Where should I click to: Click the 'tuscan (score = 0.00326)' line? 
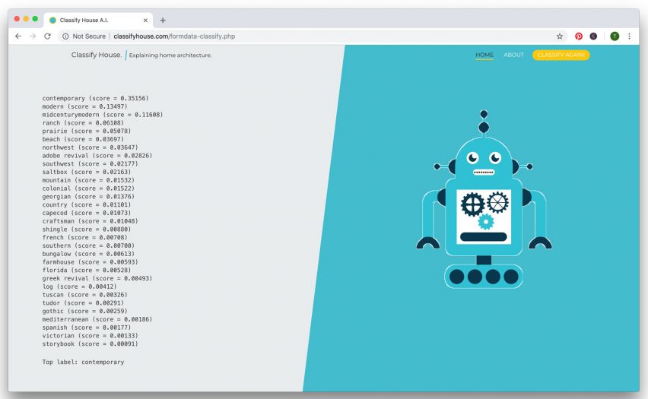click(x=84, y=295)
